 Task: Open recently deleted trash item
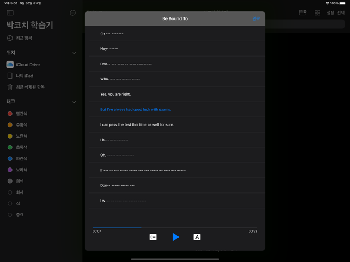[x=26, y=87]
